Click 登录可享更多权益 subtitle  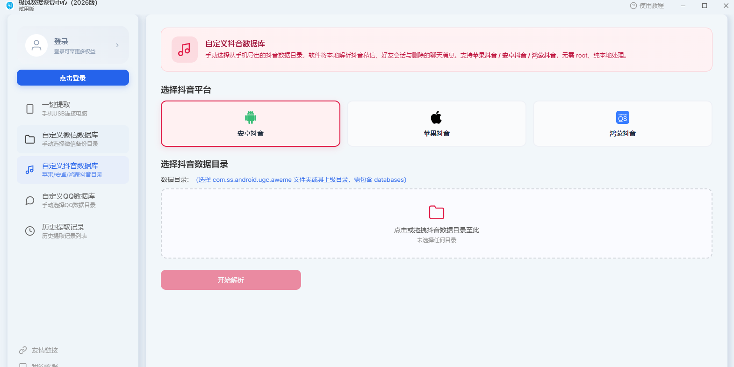coord(75,51)
